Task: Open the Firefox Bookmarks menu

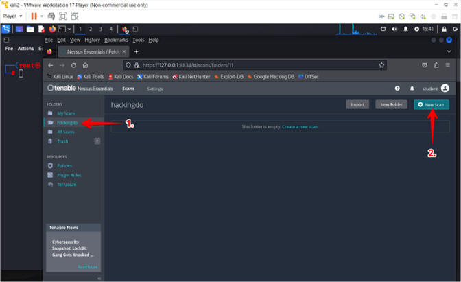Action: 116,40
